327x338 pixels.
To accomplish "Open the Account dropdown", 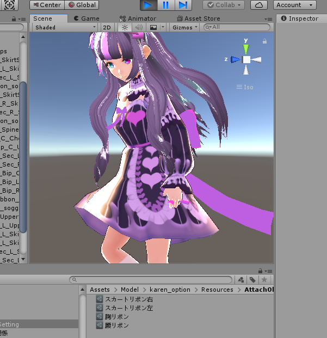I will point(295,5).
